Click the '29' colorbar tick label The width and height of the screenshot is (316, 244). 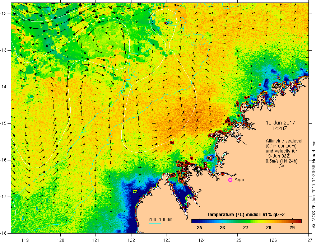coord(292,228)
